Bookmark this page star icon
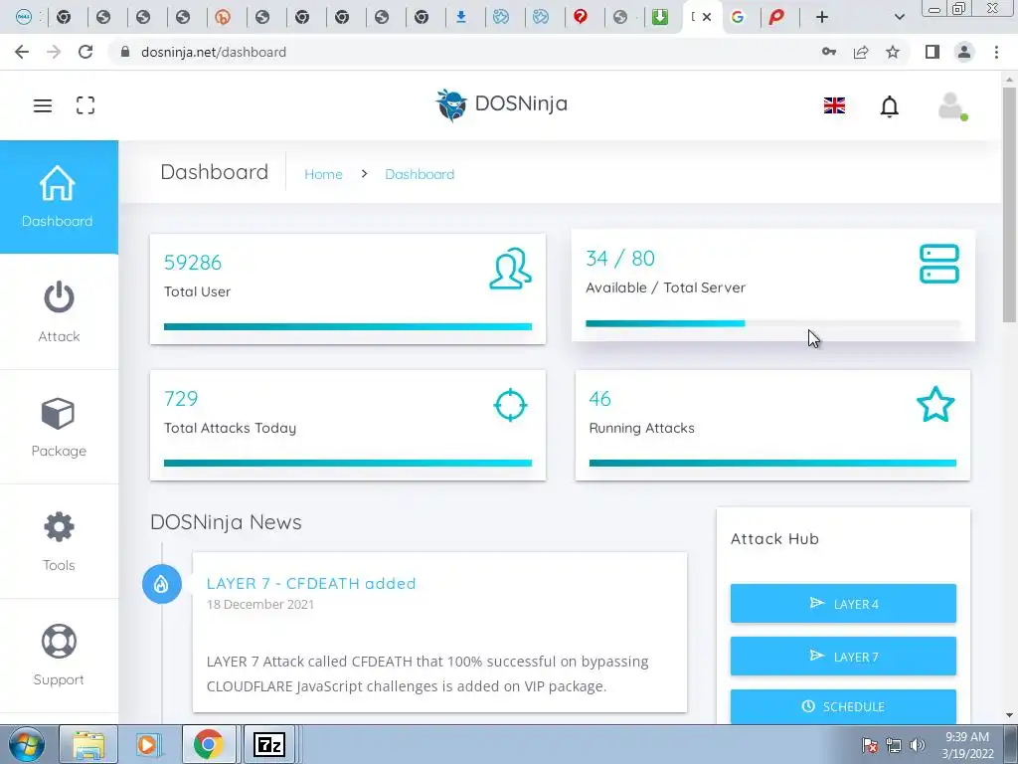Image resolution: width=1018 pixels, height=764 pixels. point(893,52)
